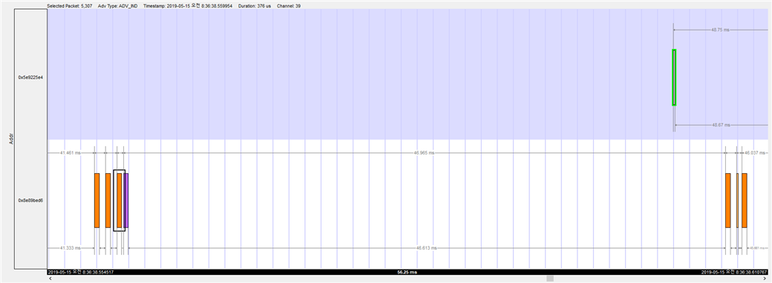Click the 46.965 ms interval label
The image size is (772, 283).
point(425,153)
